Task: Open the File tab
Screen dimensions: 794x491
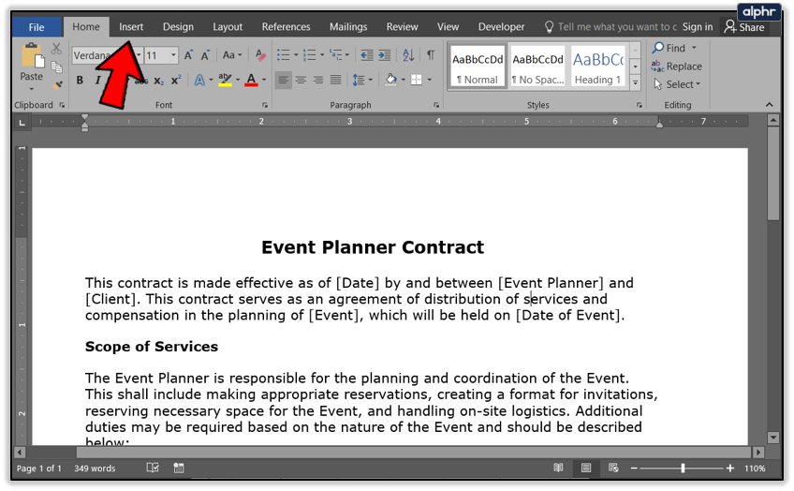Action: click(x=37, y=27)
